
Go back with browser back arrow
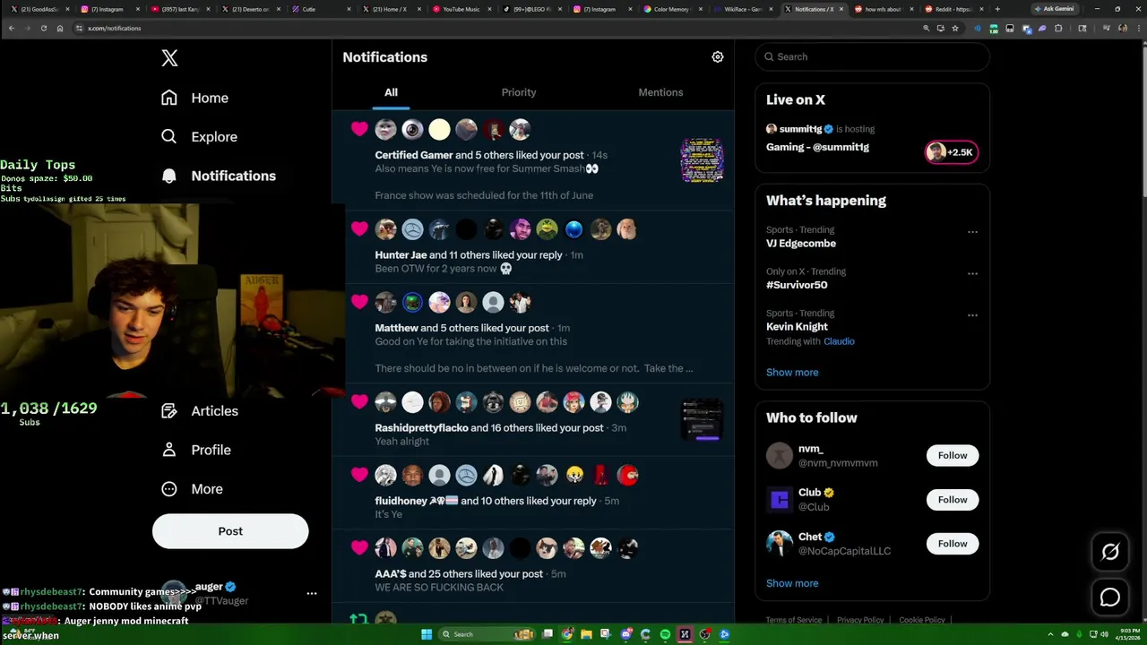(x=11, y=28)
